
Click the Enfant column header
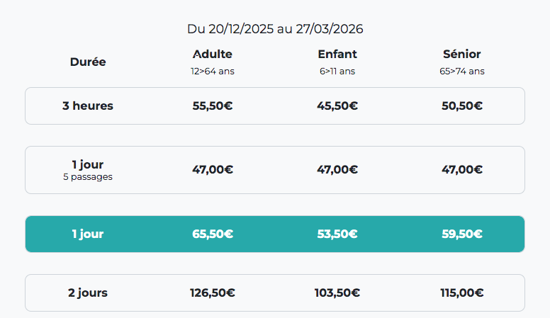337,55
